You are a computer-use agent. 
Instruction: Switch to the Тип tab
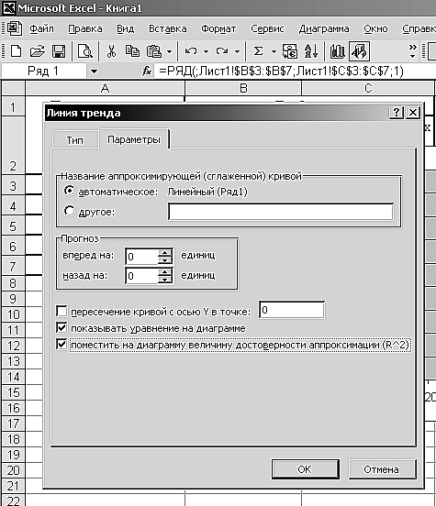[x=75, y=140]
